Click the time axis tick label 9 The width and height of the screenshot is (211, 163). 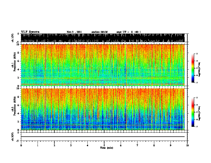coord(171,145)
